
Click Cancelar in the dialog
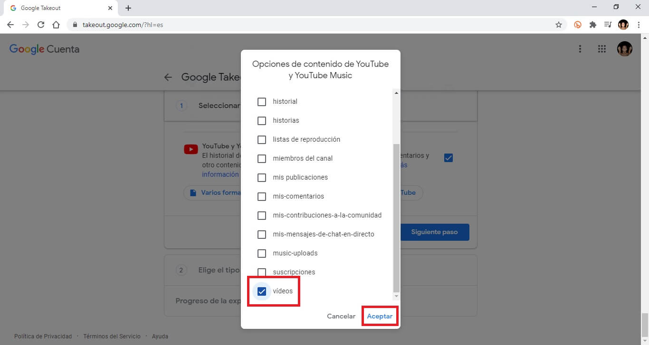pos(341,316)
